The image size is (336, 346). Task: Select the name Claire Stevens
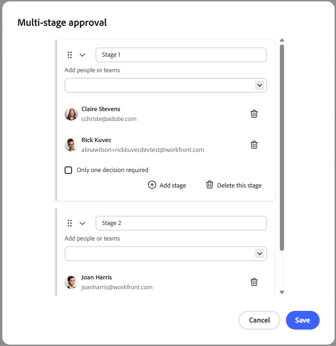[101, 109]
